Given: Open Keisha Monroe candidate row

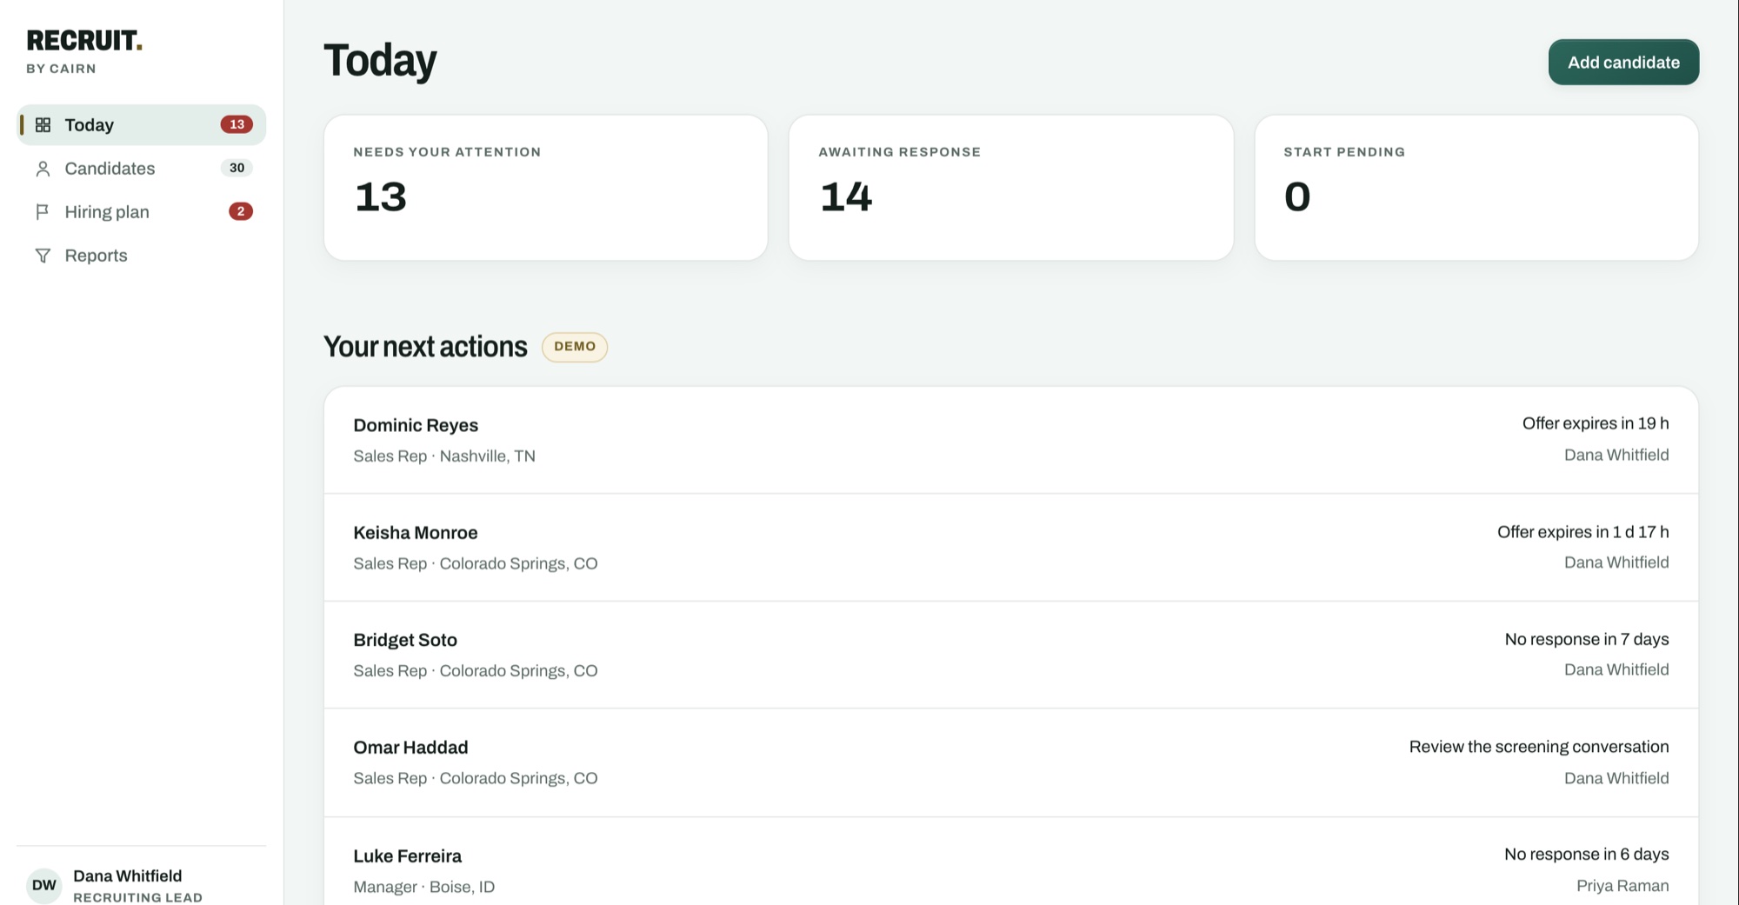Looking at the screenshot, I should click(1011, 548).
